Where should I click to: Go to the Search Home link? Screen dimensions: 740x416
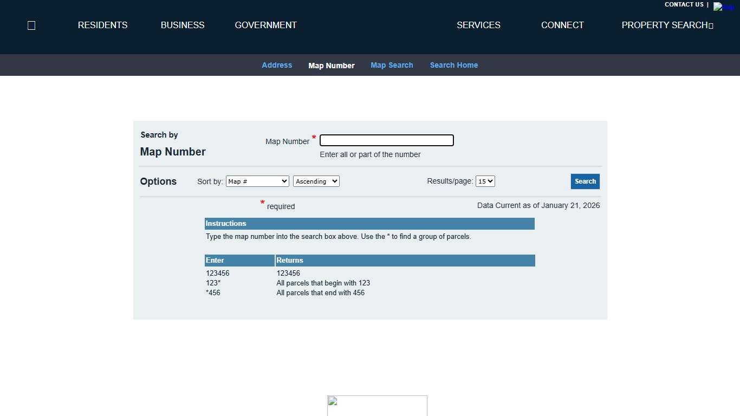454,65
